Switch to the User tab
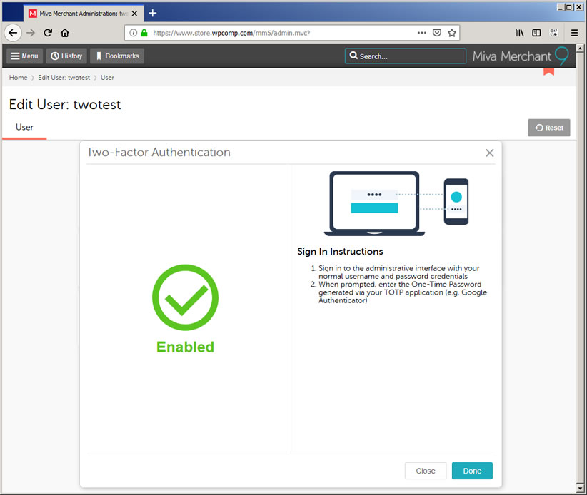Screen dimensions: 587x495 click(x=24, y=128)
